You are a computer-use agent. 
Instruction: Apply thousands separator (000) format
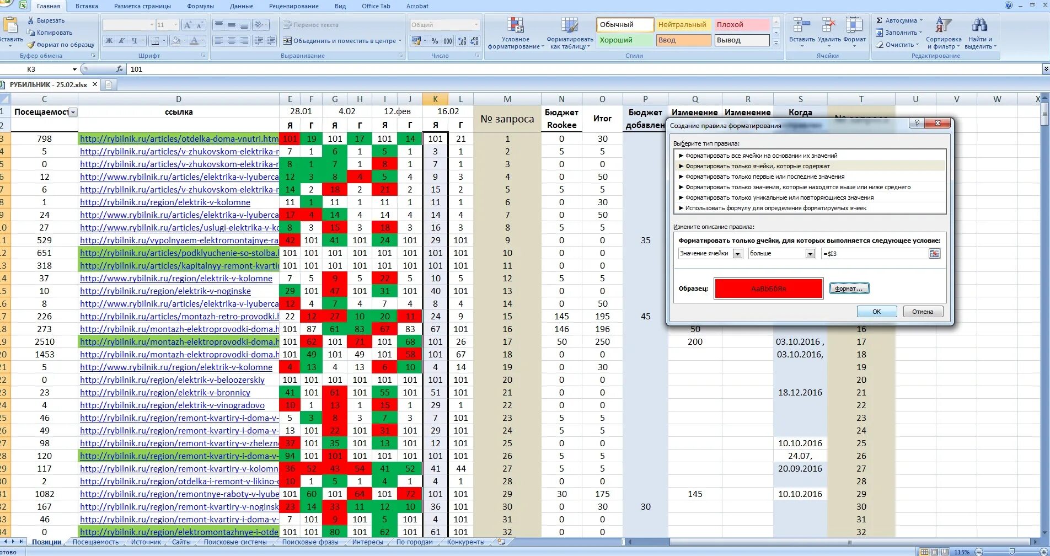448,41
